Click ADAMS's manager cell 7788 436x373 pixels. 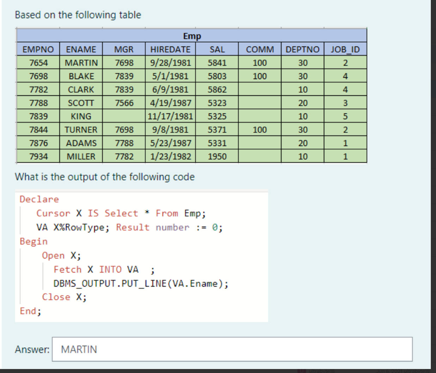pyautogui.click(x=124, y=143)
